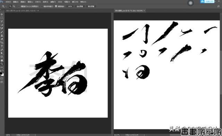
Task: Click the round ink stroke in right canvas
Action: 143,72
